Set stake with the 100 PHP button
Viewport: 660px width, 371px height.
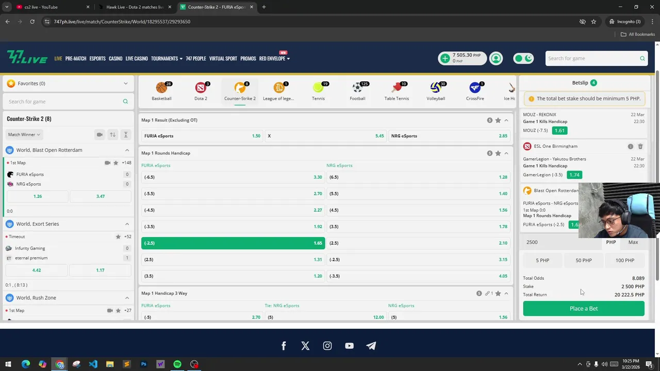pyautogui.click(x=625, y=260)
